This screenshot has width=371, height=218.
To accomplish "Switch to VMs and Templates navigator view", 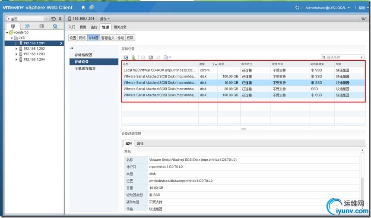I will [27, 26].
